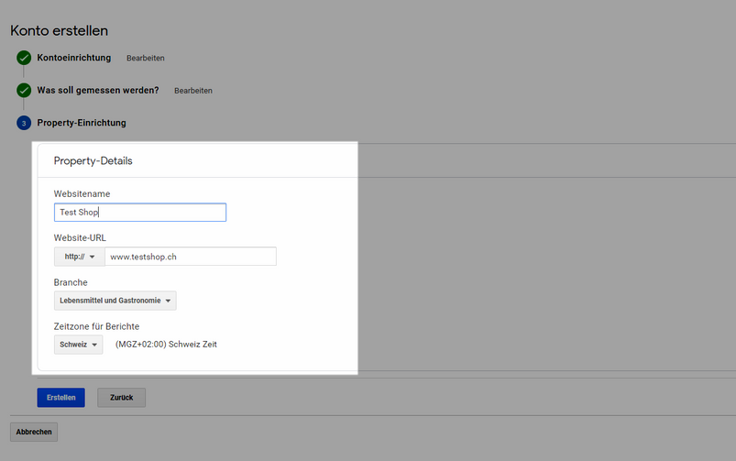Select the 'Was soll gemessen werden?' step heading
The height and width of the screenshot is (461, 736).
(x=98, y=90)
